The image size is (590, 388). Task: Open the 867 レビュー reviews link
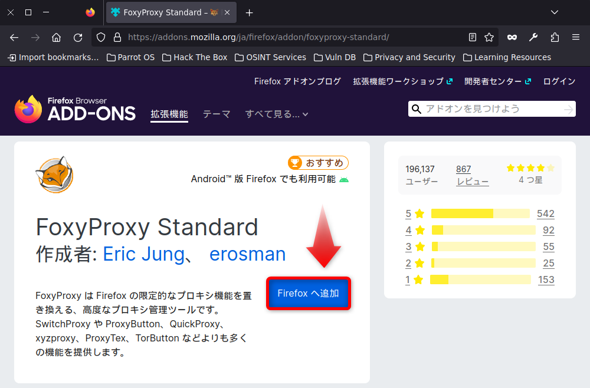point(472,175)
